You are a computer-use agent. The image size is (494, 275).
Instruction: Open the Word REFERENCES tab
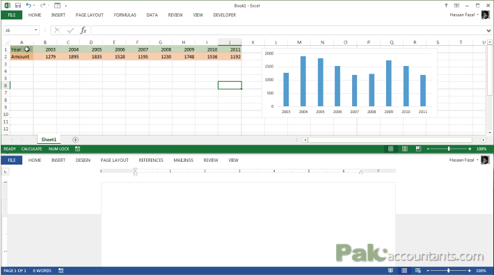151,160
